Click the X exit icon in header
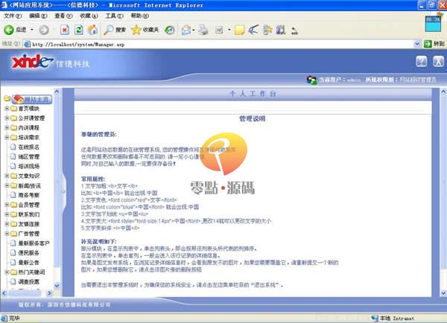 coord(438,61)
